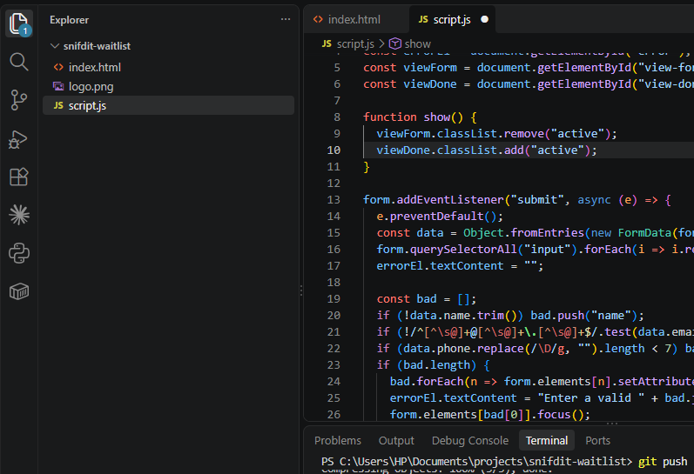Screen dimensions: 694x474
Task: Open the Output panel tab
Action: point(396,440)
